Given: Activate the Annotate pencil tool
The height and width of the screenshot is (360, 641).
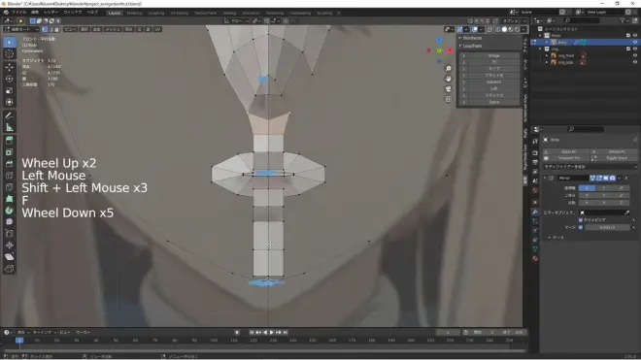Looking at the screenshot, I should point(10,115).
